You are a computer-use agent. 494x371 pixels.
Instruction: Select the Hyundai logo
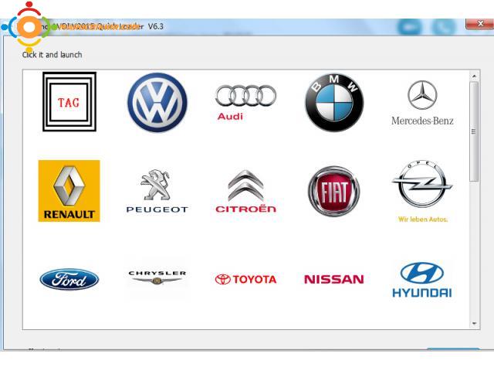422,280
